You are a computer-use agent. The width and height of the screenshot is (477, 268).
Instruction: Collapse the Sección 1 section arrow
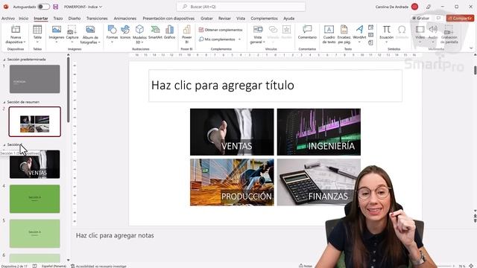4,145
